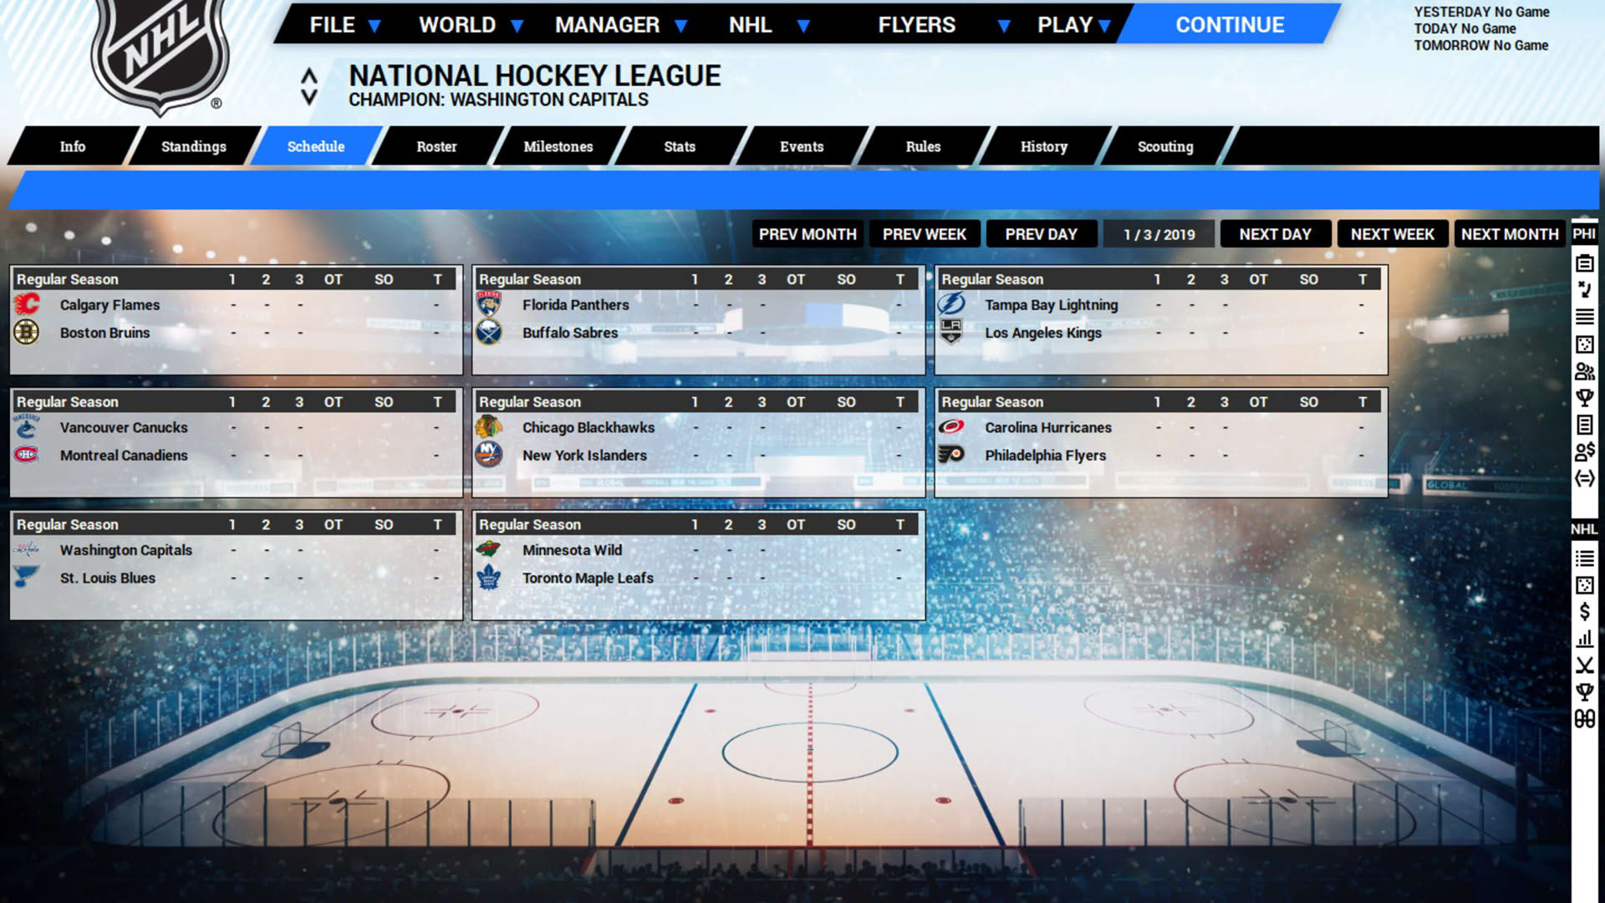Open the PHI staff people-group icon
The width and height of the screenshot is (1605, 903).
[x=1584, y=371]
